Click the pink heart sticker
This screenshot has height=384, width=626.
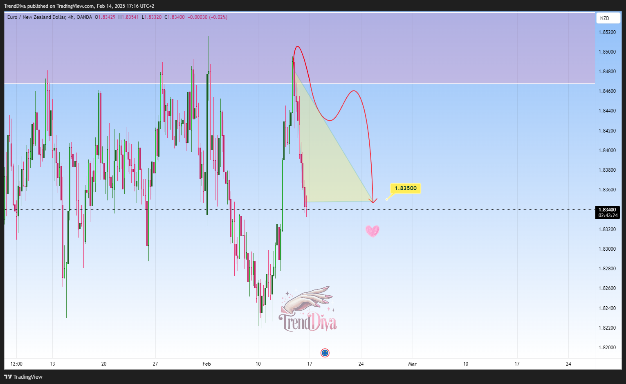[x=372, y=231]
